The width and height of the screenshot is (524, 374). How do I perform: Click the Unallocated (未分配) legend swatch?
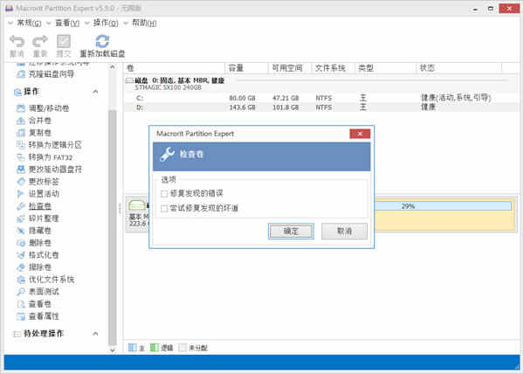tap(183, 347)
